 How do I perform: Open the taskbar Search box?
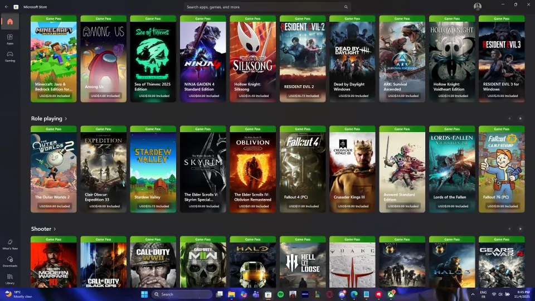181,294
